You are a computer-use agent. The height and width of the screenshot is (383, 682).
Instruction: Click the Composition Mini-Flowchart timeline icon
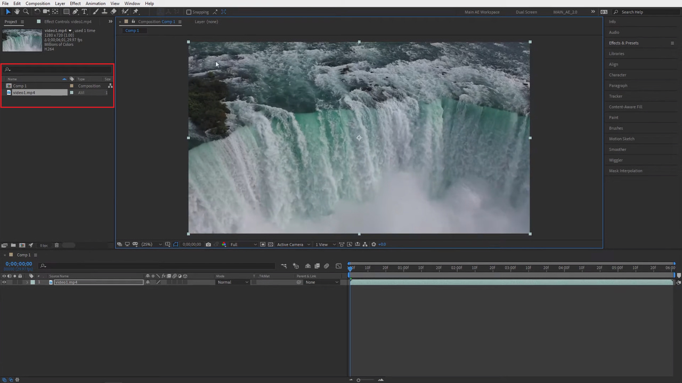pos(284,266)
